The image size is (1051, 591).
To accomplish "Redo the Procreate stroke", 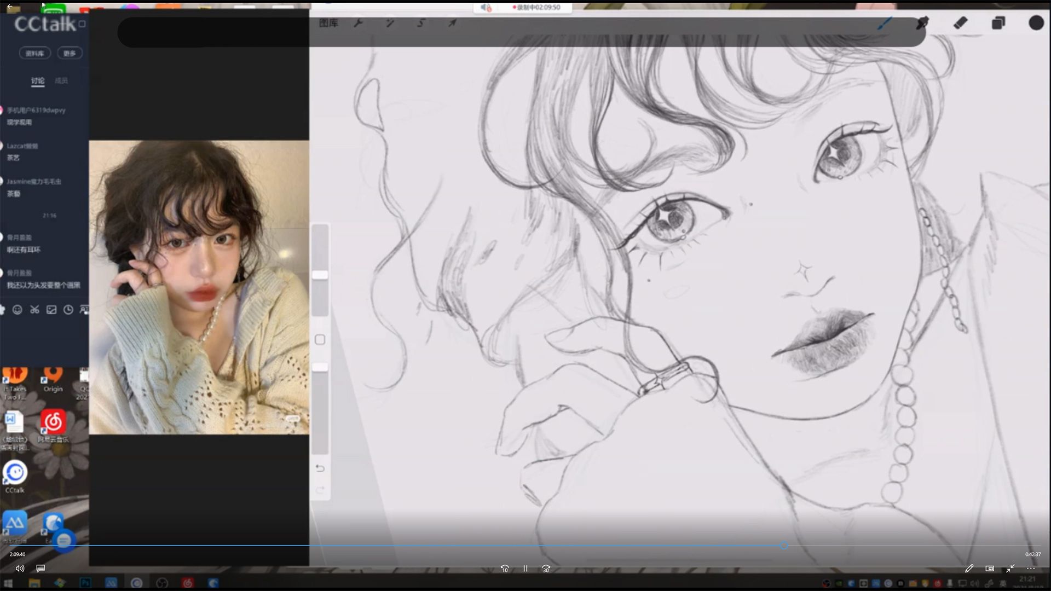I will 320,490.
